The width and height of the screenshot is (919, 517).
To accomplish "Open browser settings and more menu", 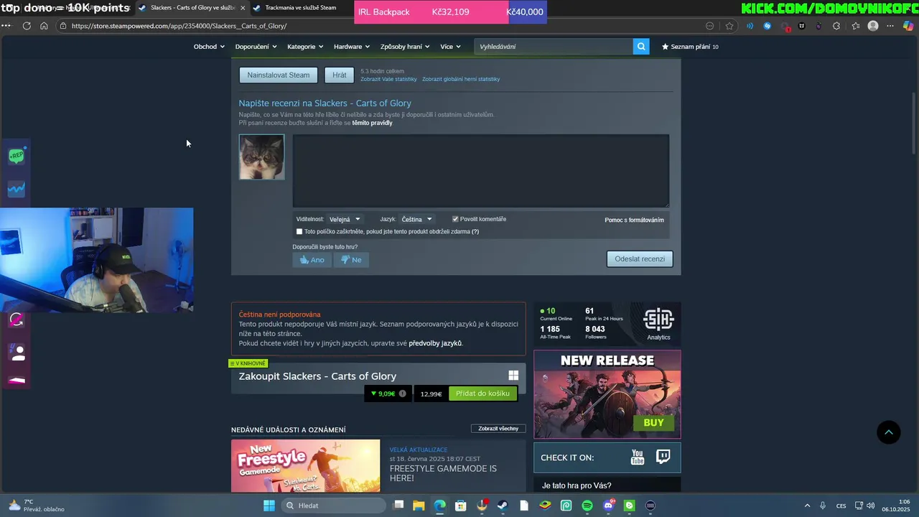I will point(890,26).
